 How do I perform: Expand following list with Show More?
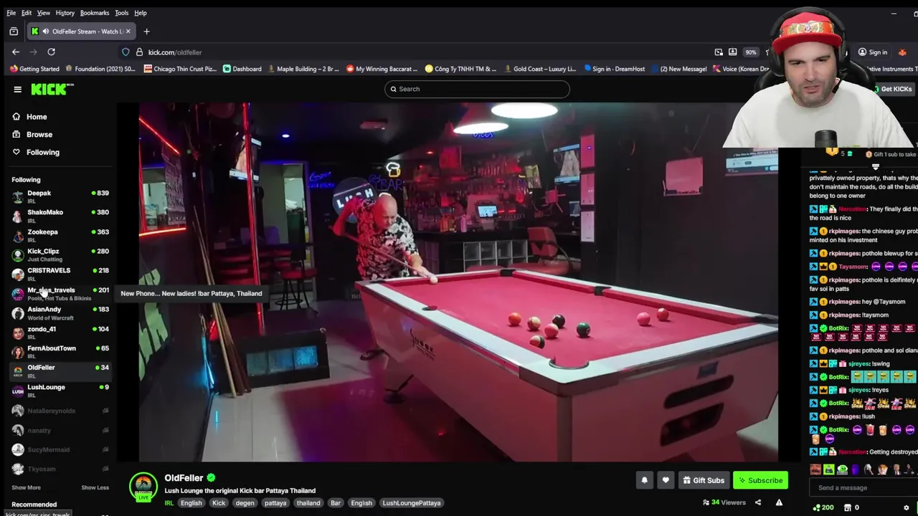point(26,487)
